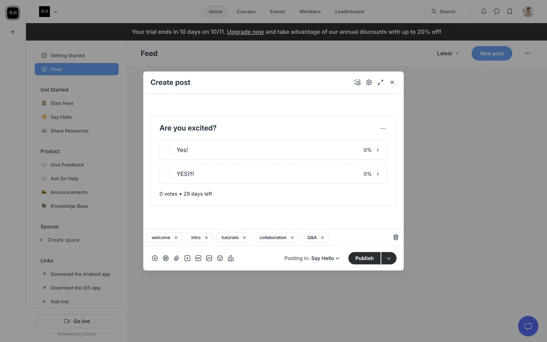The image size is (547, 342).
Task: Open post settings gear icon
Action: (x=369, y=82)
